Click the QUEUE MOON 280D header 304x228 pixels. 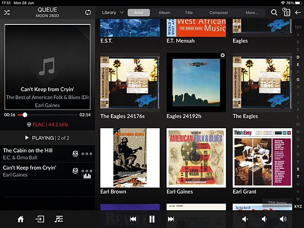[47, 12]
